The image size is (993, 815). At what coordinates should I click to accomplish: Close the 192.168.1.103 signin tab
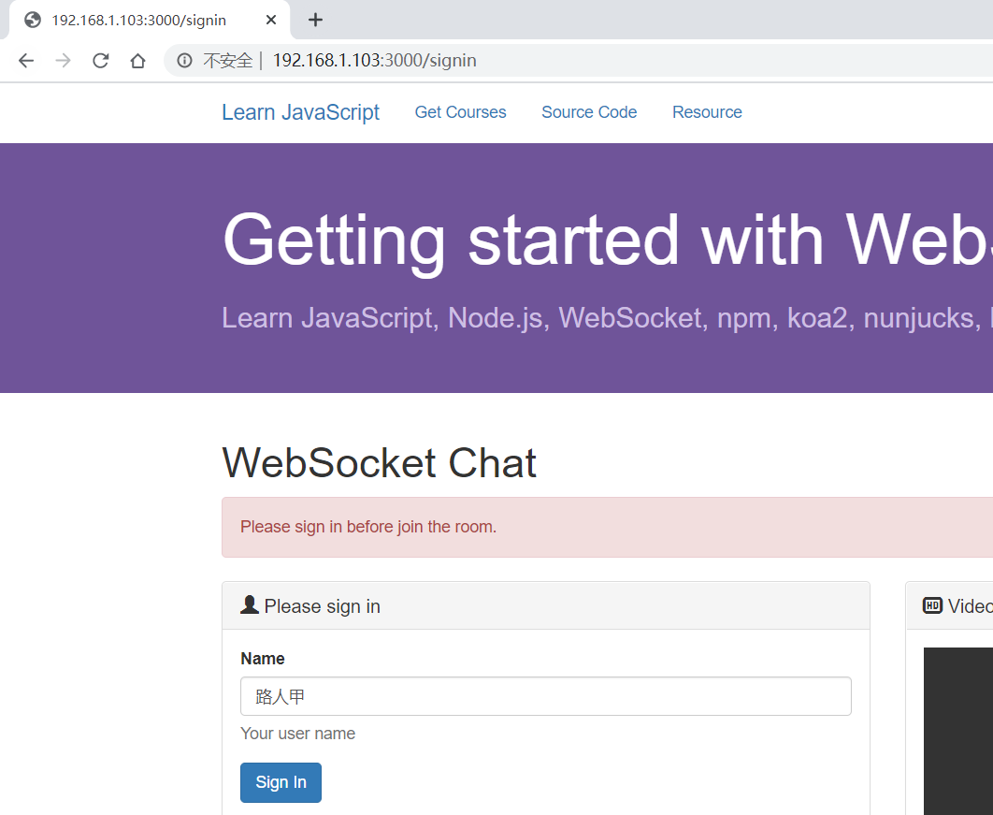coord(271,21)
